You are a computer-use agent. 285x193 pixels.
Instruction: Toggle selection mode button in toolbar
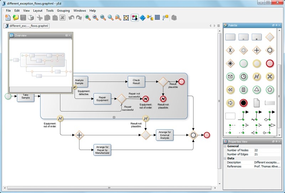135,17
